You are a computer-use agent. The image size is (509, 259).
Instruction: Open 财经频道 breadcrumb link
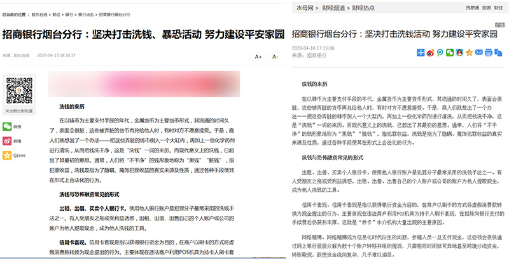[x=333, y=8]
